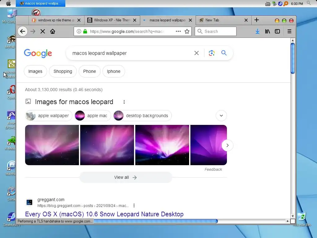The width and height of the screenshot is (317, 238).
Task: Click scrollbar down arrow
Action: pyautogui.click(x=293, y=216)
